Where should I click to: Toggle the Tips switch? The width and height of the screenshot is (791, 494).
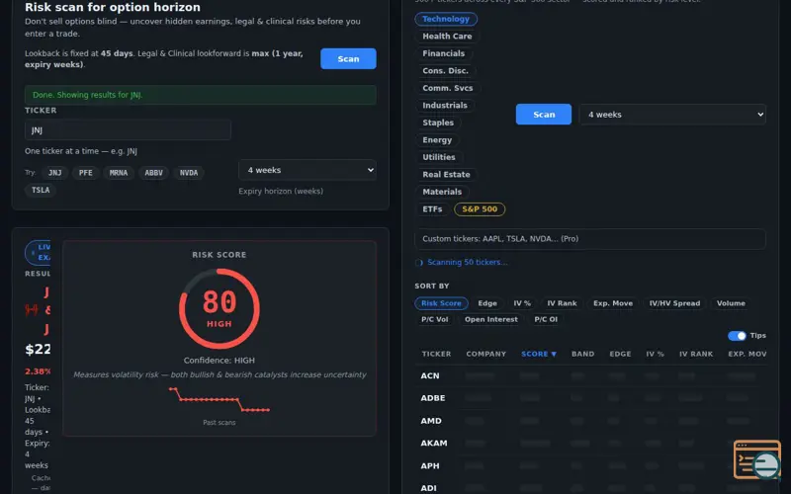737,336
